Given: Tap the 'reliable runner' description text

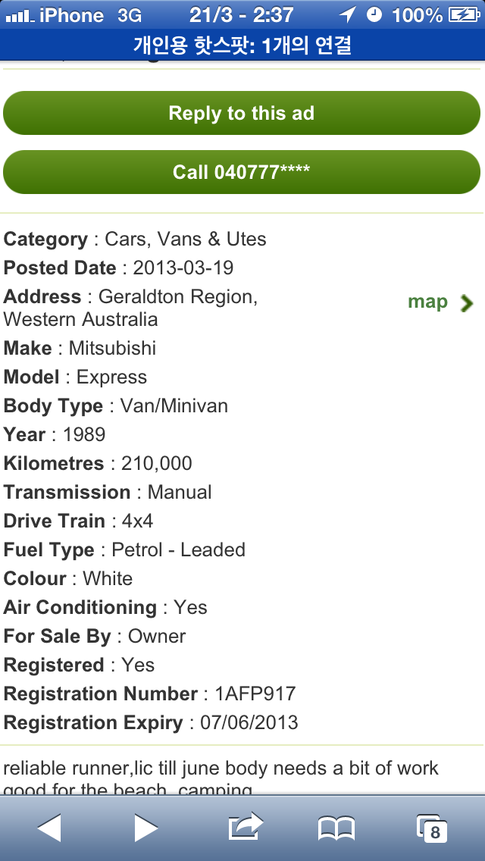Looking at the screenshot, I should pos(221,768).
